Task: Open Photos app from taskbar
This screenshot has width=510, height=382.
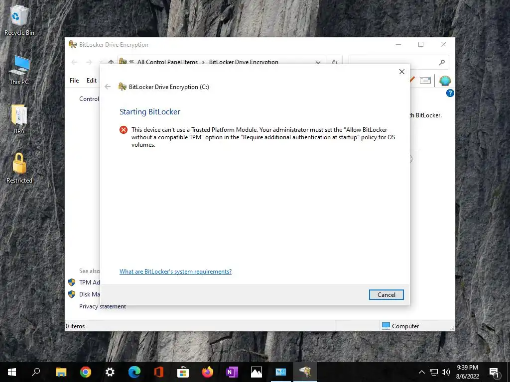Action: (x=256, y=372)
